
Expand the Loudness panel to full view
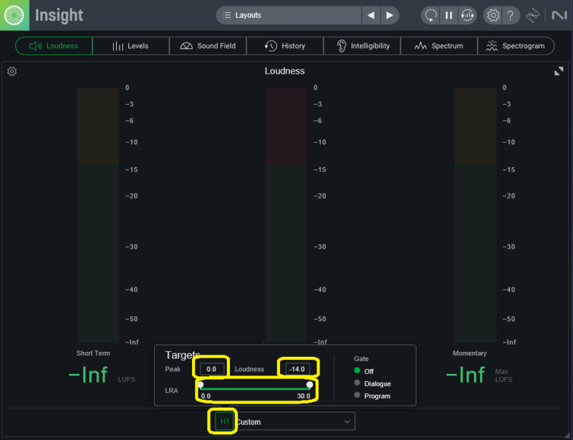[559, 71]
